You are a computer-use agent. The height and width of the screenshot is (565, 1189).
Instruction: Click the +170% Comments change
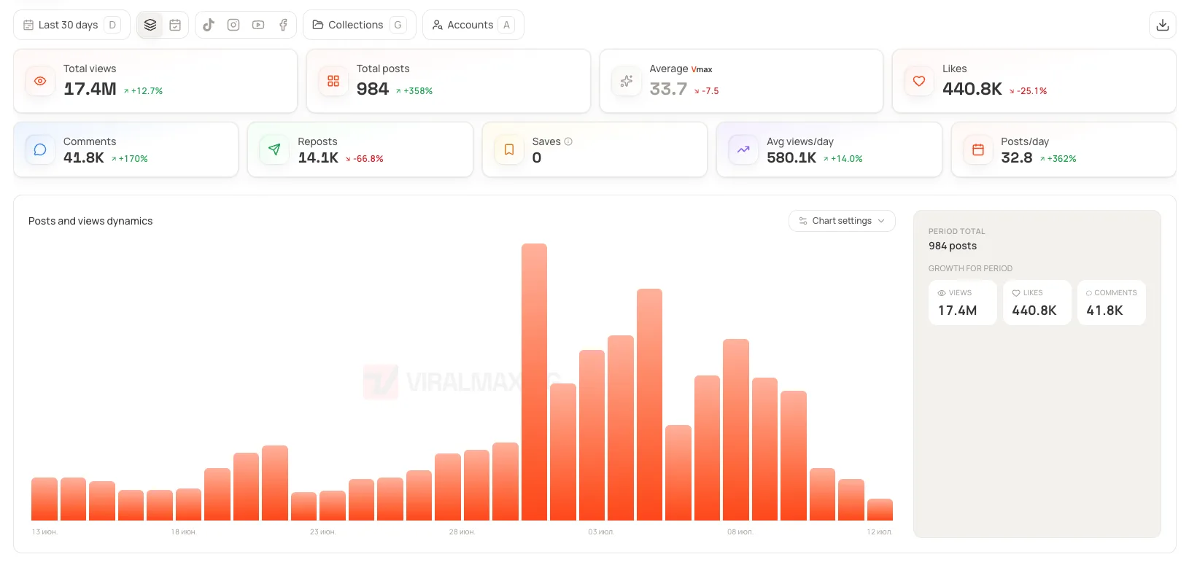(130, 158)
